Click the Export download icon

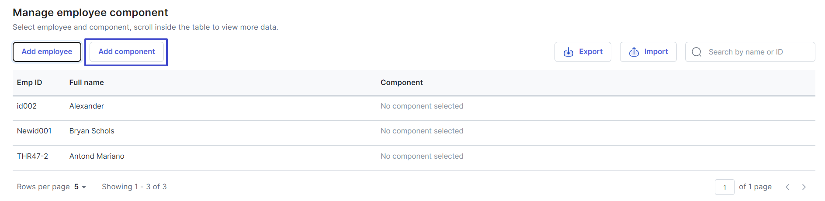click(568, 52)
